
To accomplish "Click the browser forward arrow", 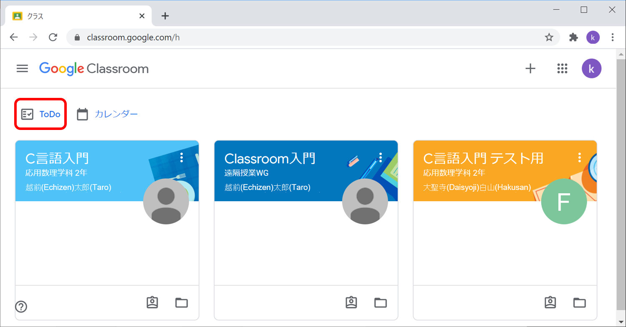I will click(33, 37).
